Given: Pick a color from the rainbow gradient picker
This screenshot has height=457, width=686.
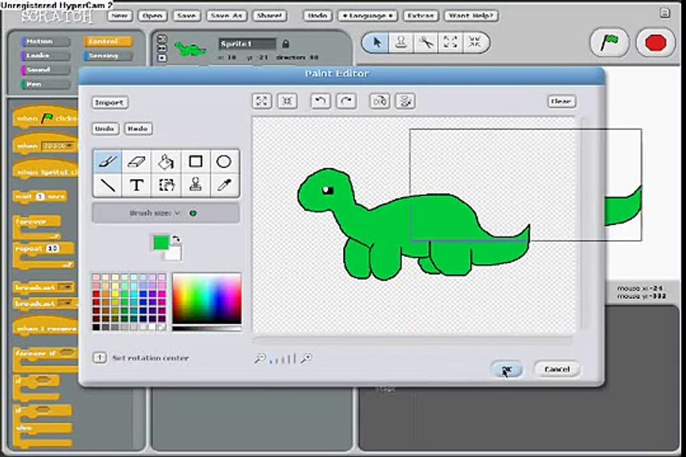Looking at the screenshot, I should click(x=206, y=299).
